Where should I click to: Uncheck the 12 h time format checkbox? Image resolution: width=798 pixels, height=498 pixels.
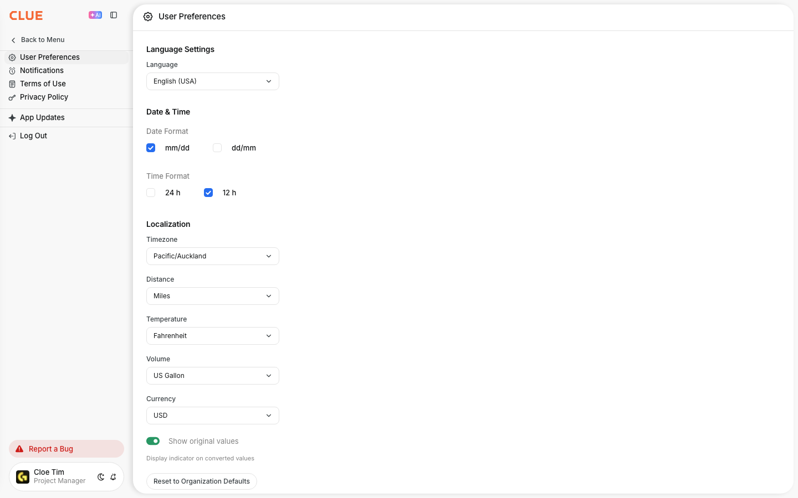tap(208, 193)
